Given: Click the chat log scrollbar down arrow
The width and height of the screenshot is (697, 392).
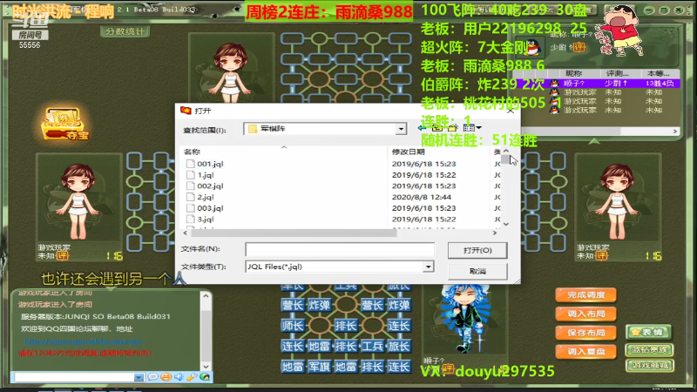Looking at the screenshot, I should coord(206,366).
